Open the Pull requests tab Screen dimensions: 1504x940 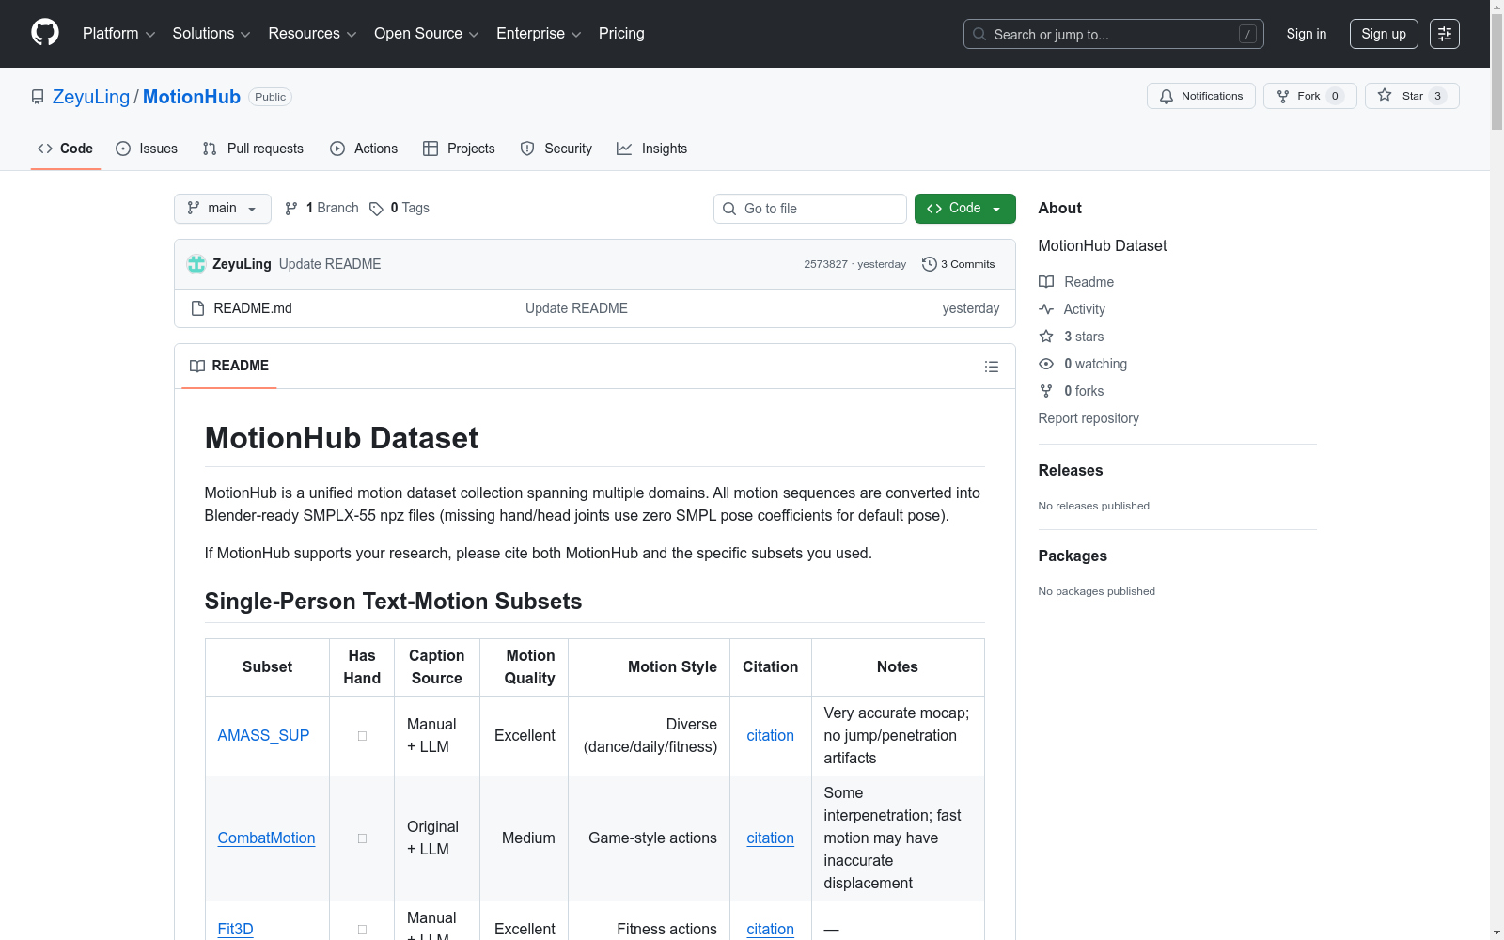[253, 149]
